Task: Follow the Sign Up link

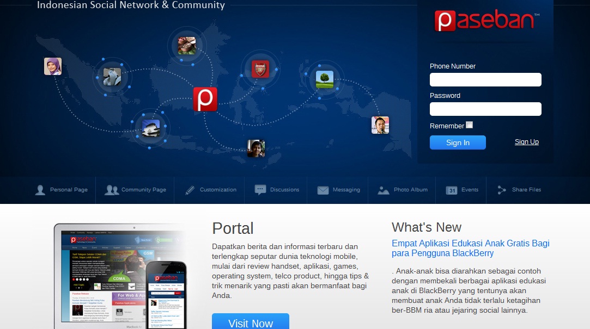Action: click(x=526, y=142)
